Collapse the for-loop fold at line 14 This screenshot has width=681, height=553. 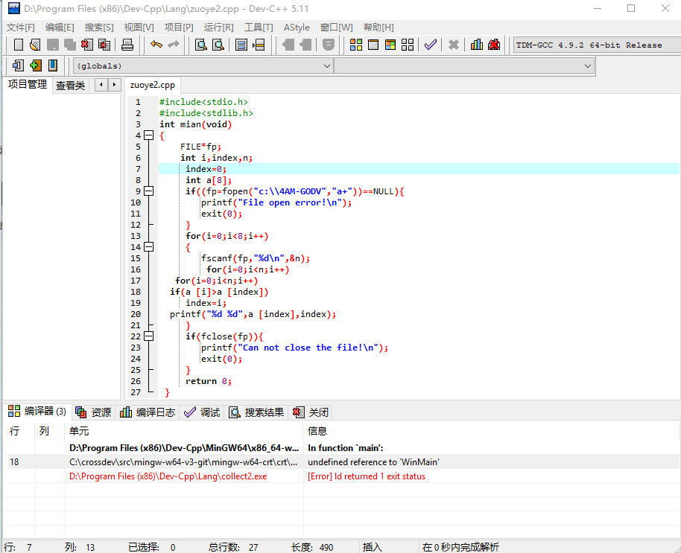(148, 247)
